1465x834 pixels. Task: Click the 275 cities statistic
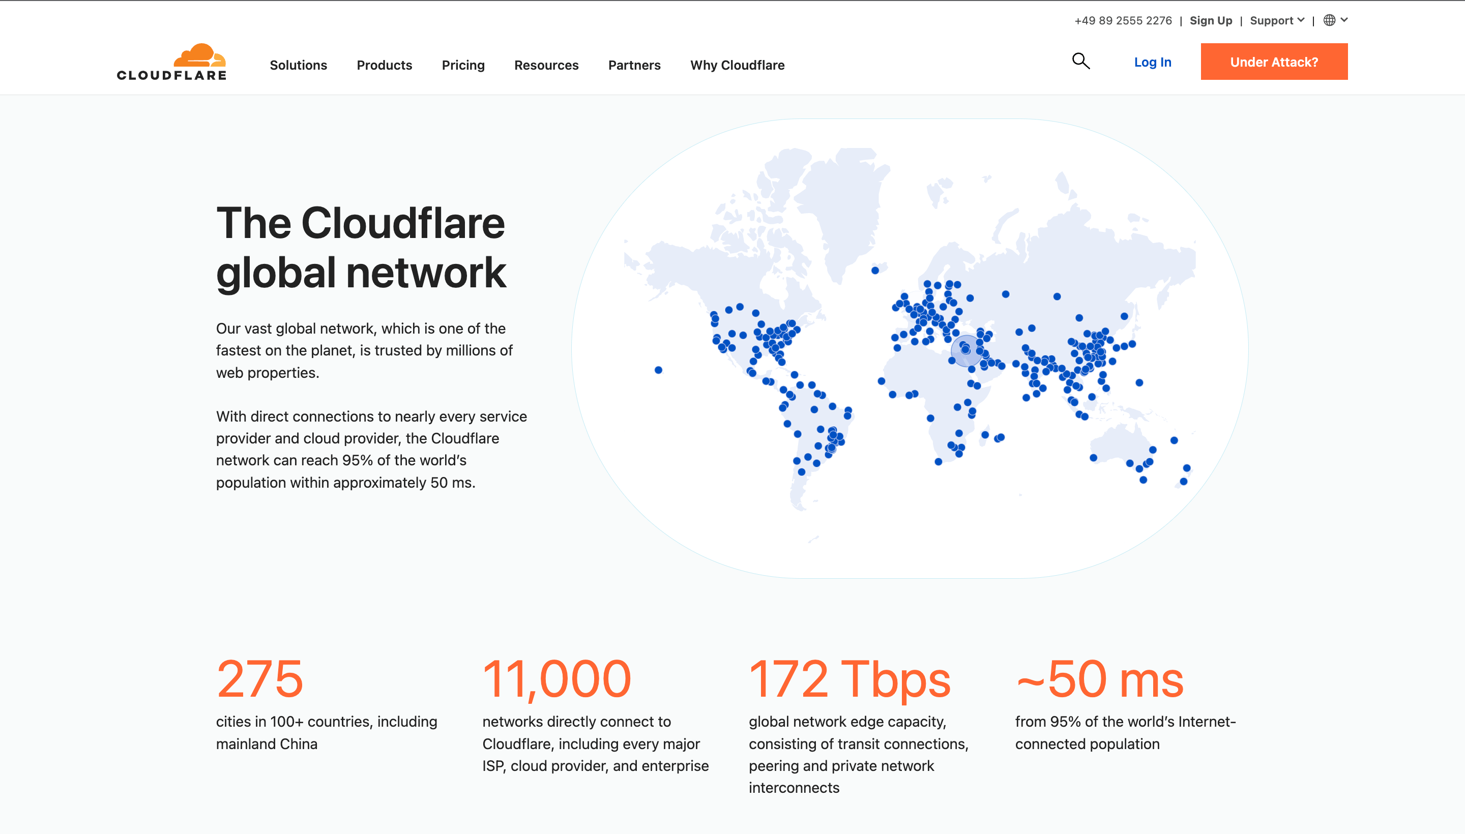(x=259, y=679)
